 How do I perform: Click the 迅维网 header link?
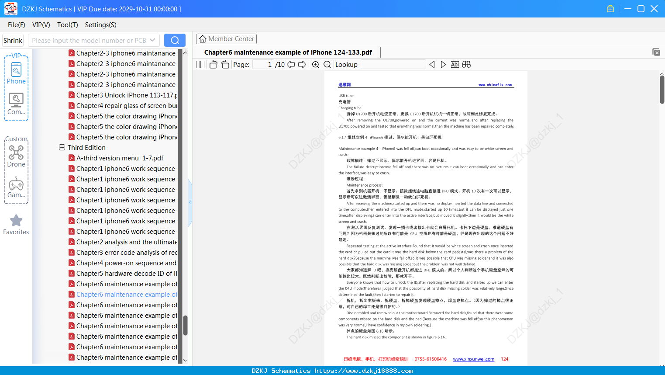tap(345, 85)
